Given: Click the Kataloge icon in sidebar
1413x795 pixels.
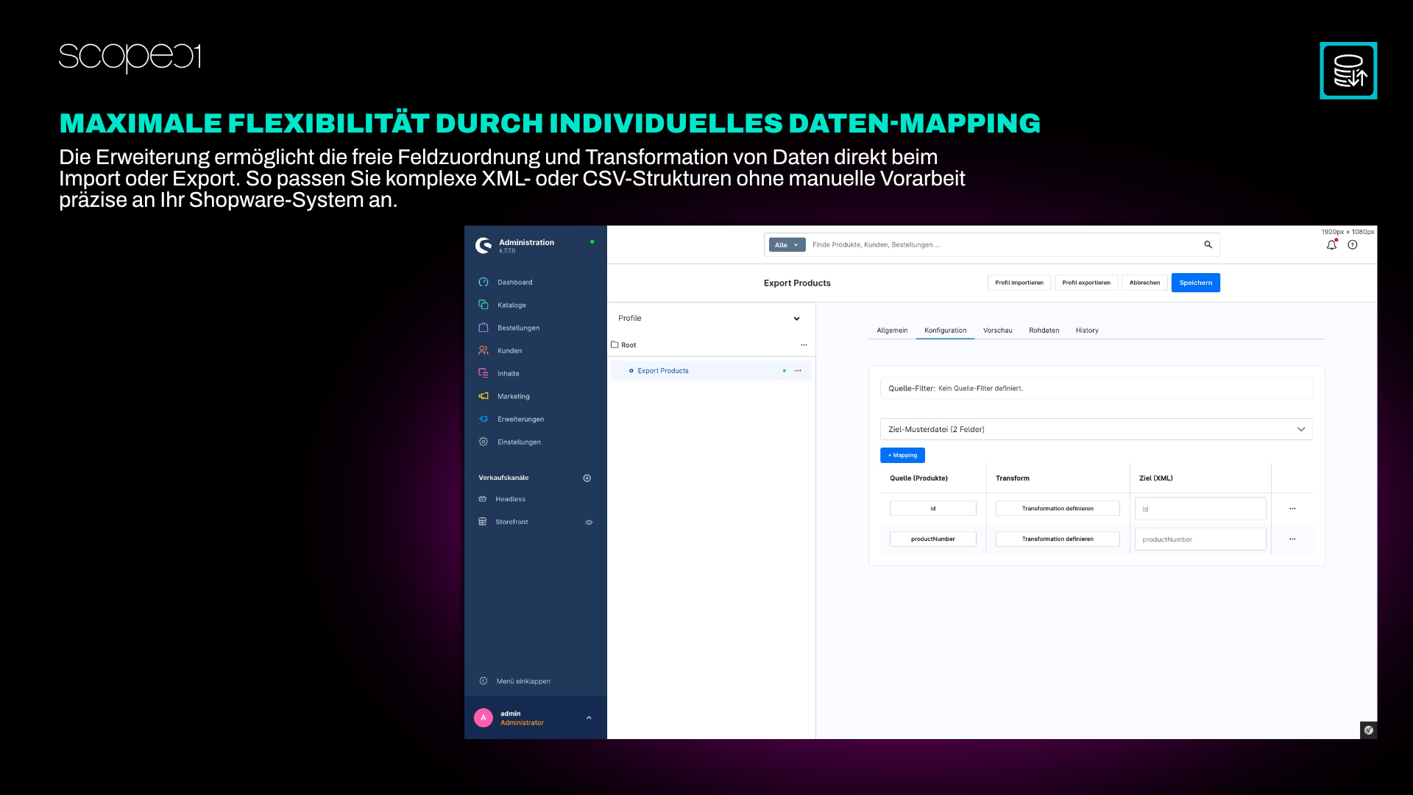Looking at the screenshot, I should click(484, 305).
